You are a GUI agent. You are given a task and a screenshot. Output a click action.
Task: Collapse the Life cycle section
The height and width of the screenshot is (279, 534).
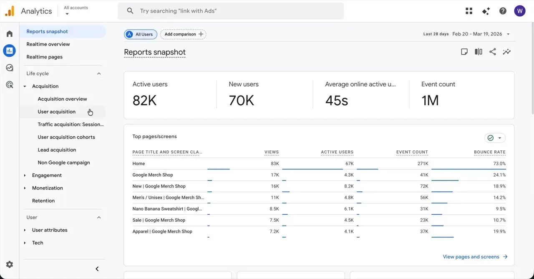coord(99,74)
